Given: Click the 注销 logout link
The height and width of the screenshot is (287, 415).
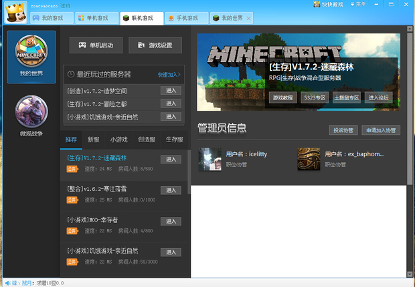Looking at the screenshot, I should pyautogui.click(x=65, y=5).
